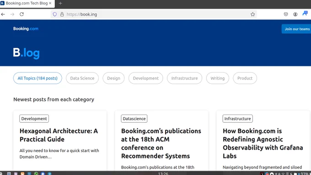Click the Infrastructure tag on the third card
The height and width of the screenshot is (175, 311).
(x=238, y=119)
